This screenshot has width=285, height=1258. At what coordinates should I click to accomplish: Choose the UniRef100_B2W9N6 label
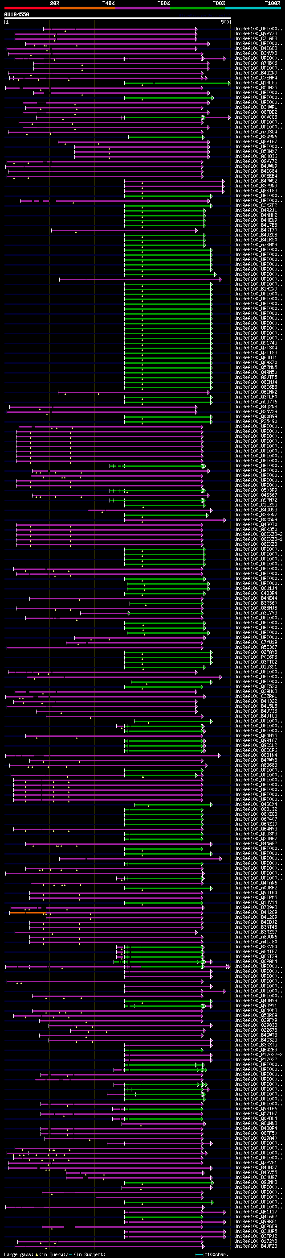[x=256, y=137]
